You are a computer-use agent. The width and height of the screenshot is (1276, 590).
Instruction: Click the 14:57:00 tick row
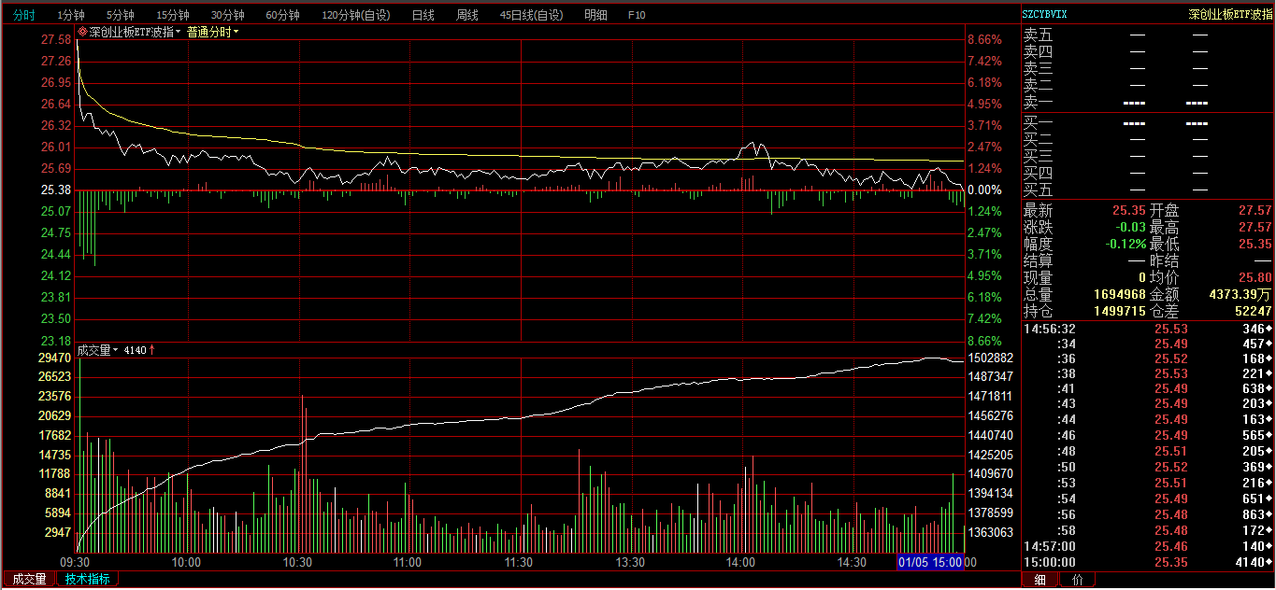coord(1147,546)
